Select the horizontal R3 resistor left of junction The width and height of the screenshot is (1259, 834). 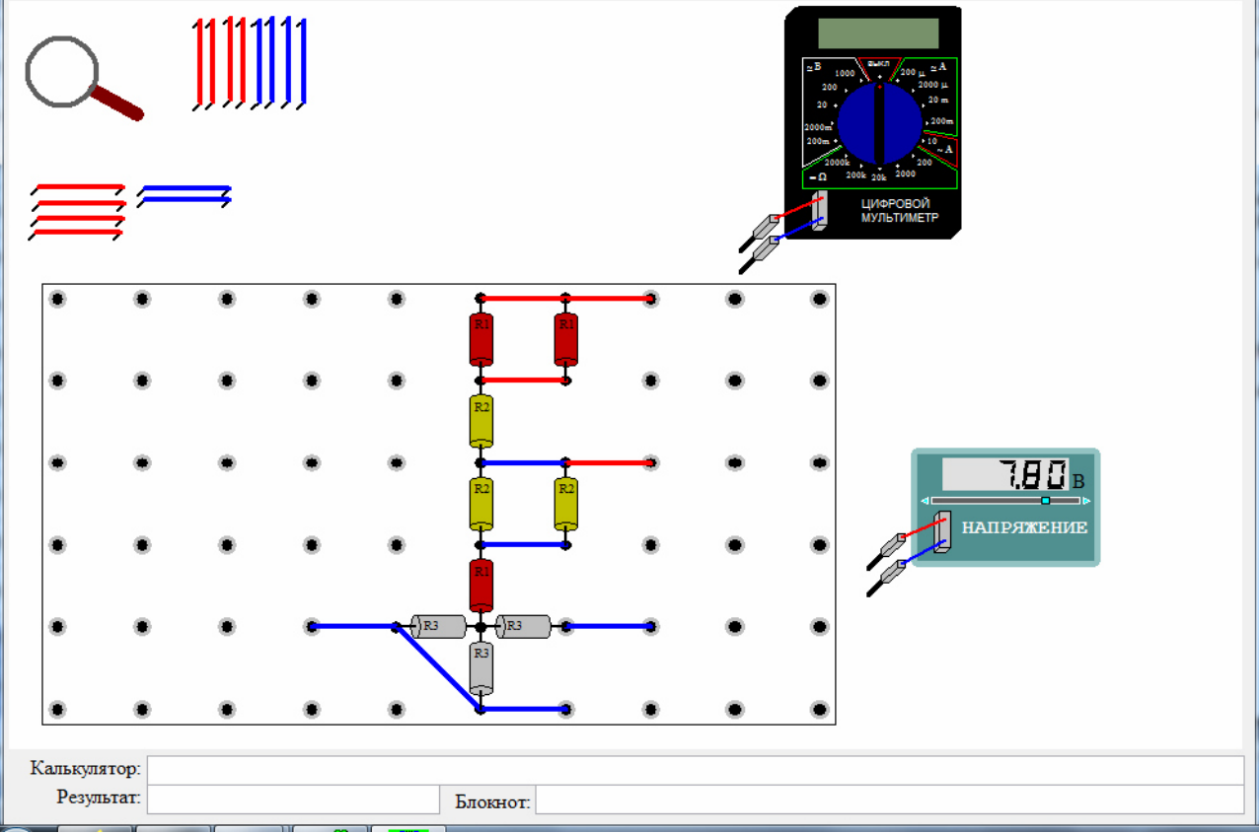(439, 626)
